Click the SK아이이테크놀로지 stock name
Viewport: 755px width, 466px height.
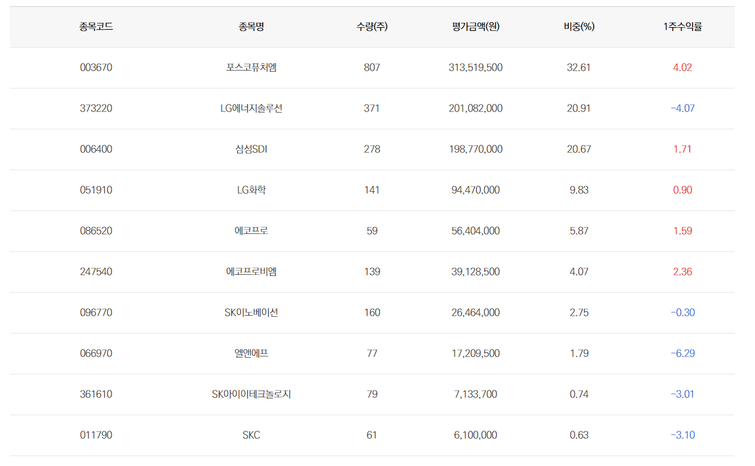[x=251, y=394]
